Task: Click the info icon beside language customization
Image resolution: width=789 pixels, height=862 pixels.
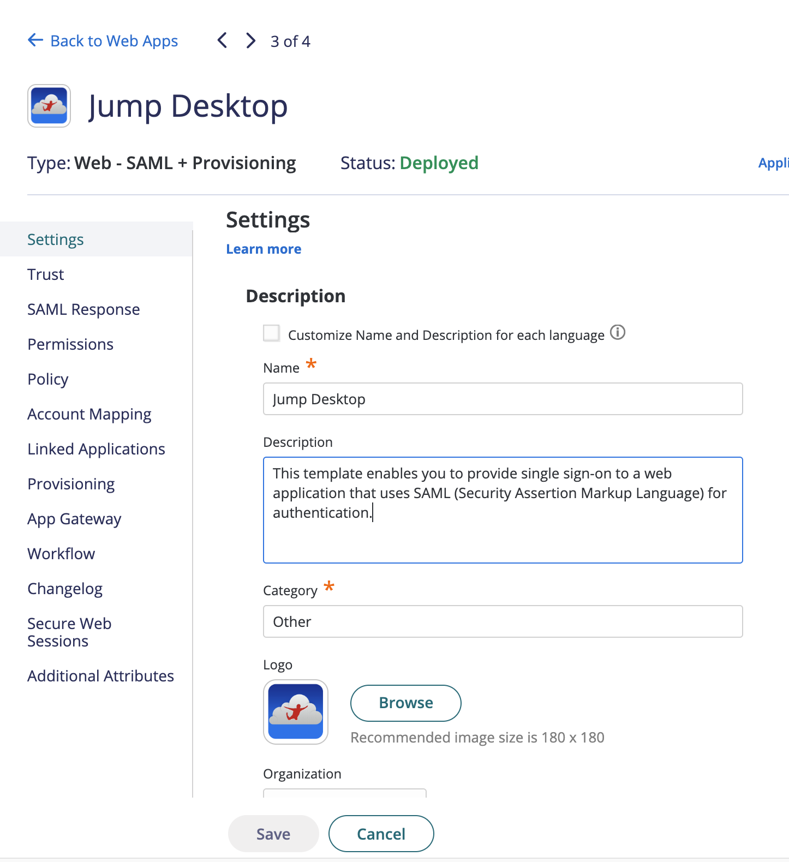Action: tap(618, 332)
